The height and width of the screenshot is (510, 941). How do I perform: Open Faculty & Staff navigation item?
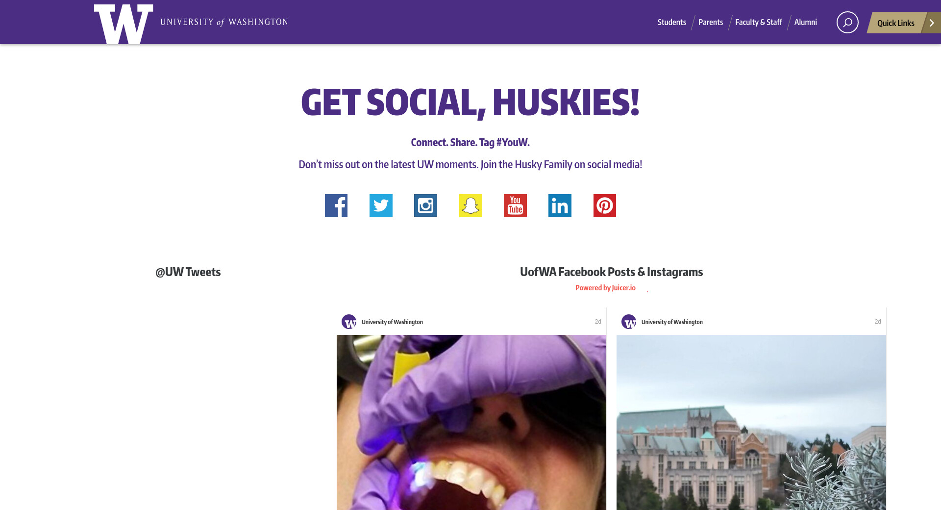tap(759, 22)
